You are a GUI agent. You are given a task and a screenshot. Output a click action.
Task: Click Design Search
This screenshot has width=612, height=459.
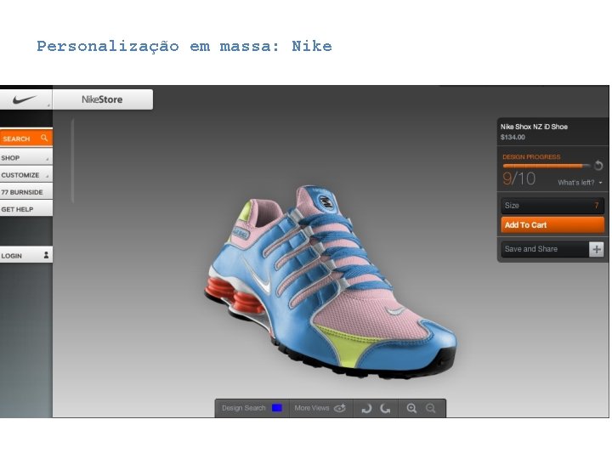click(244, 408)
